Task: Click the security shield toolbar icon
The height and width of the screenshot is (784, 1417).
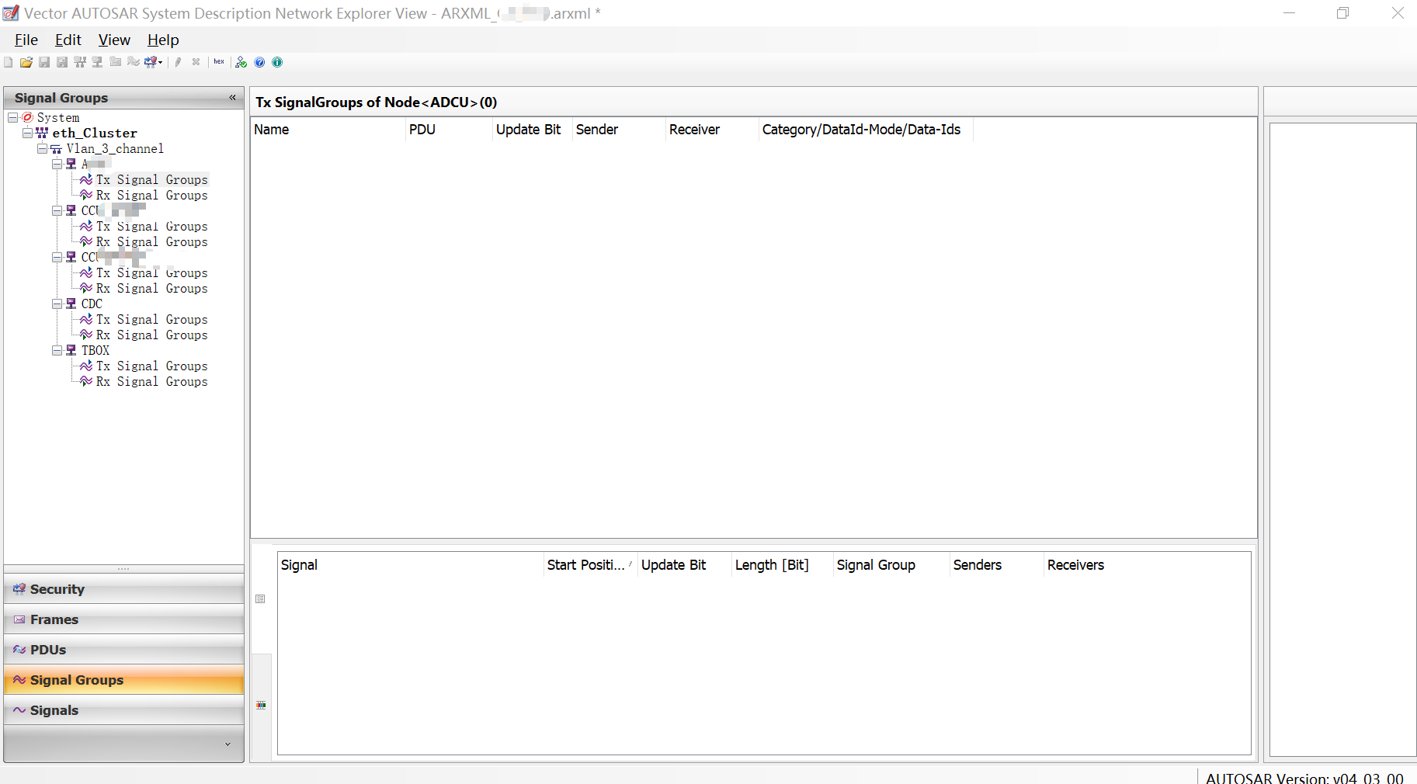Action: [x=151, y=62]
